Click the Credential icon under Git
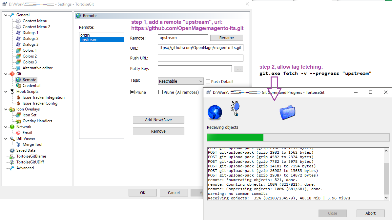 [x=18, y=86]
